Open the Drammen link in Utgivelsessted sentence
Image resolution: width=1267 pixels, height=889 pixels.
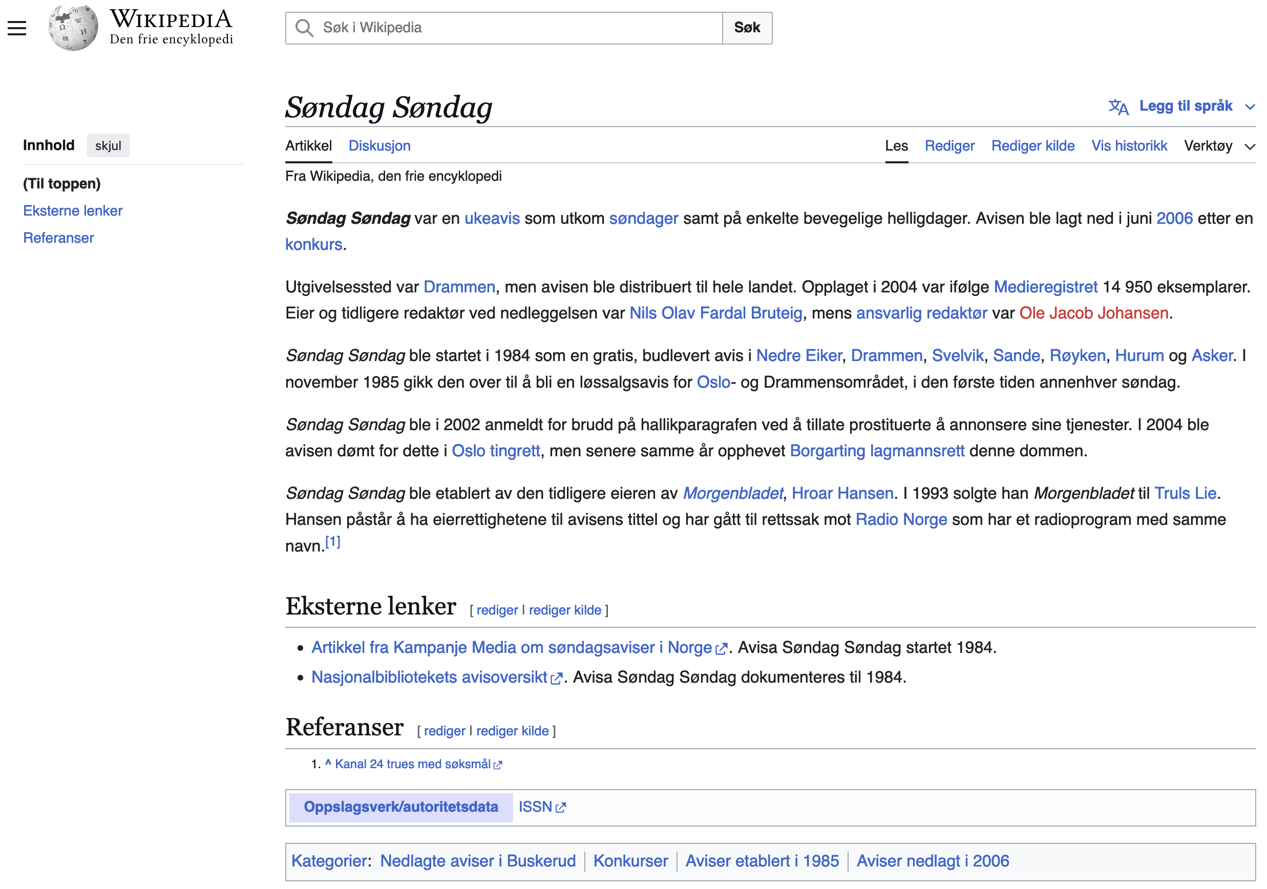click(x=459, y=287)
